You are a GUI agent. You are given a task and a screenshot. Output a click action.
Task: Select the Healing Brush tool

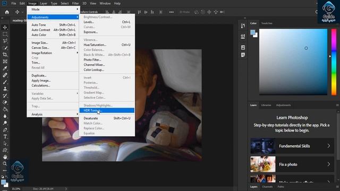click(x=5, y=75)
